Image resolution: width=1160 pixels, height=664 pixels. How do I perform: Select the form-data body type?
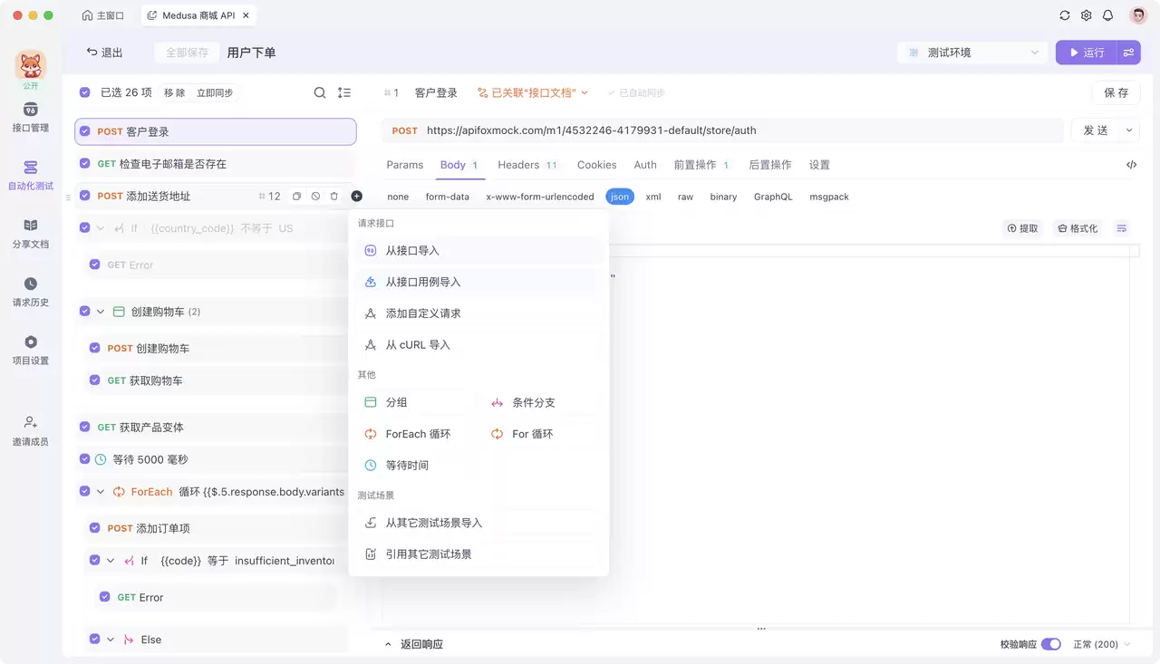(x=448, y=197)
